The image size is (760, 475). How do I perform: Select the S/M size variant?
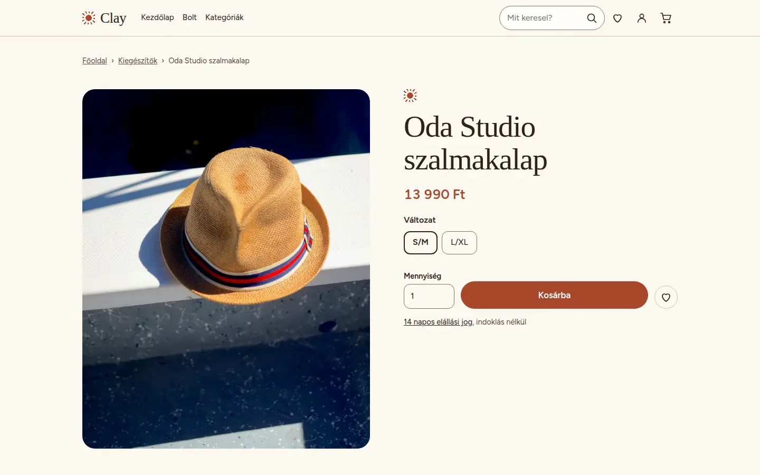pos(421,243)
